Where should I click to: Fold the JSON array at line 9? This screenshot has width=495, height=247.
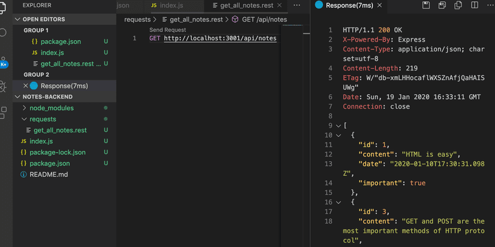(338, 126)
